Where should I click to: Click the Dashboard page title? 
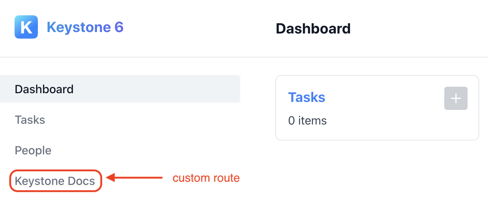tap(313, 28)
